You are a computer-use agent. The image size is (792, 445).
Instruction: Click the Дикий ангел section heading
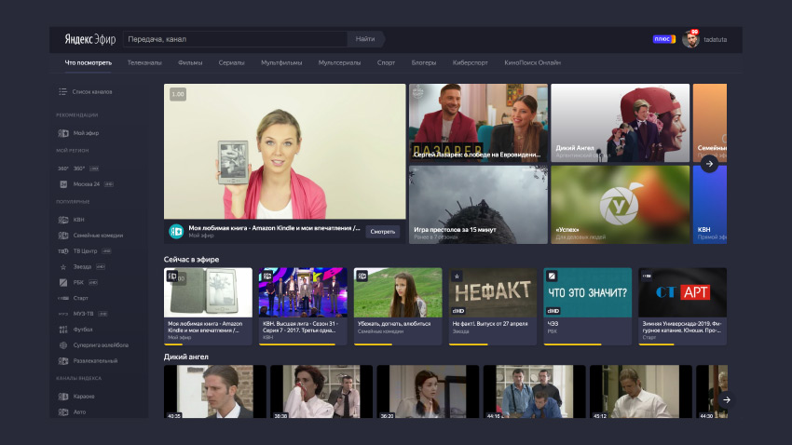(x=185, y=357)
